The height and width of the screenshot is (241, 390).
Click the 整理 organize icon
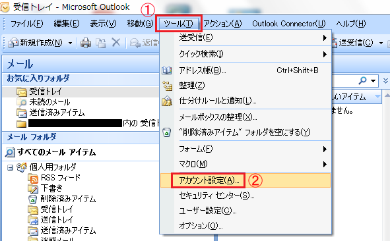[167, 86]
